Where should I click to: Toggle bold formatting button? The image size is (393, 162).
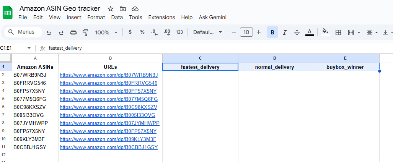click(272, 32)
